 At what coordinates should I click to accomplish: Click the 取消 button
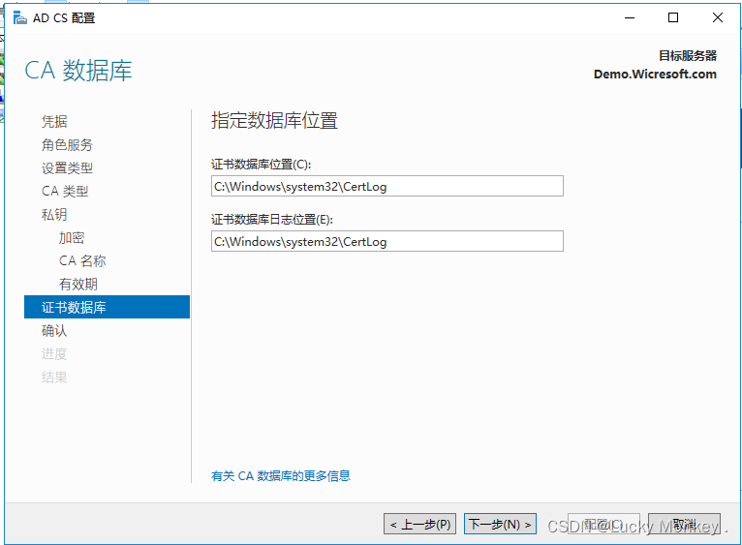[684, 524]
